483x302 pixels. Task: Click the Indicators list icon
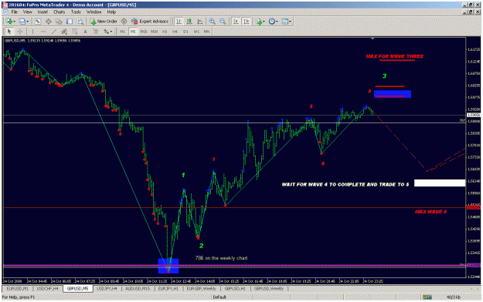259,22
